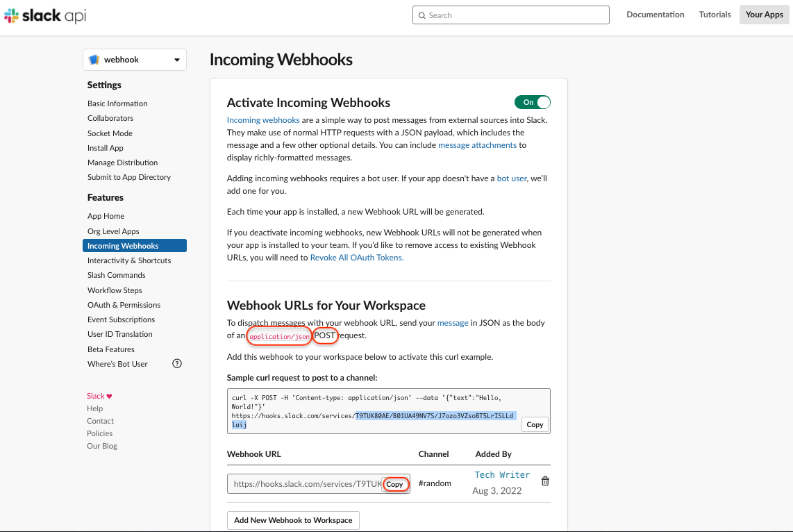This screenshot has height=532, width=793.
Task: Follow the Incoming webhooks link
Action: click(x=263, y=120)
